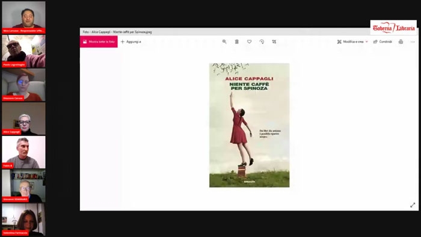Select Giovanni Semeraro participant video tile

pos(23,186)
